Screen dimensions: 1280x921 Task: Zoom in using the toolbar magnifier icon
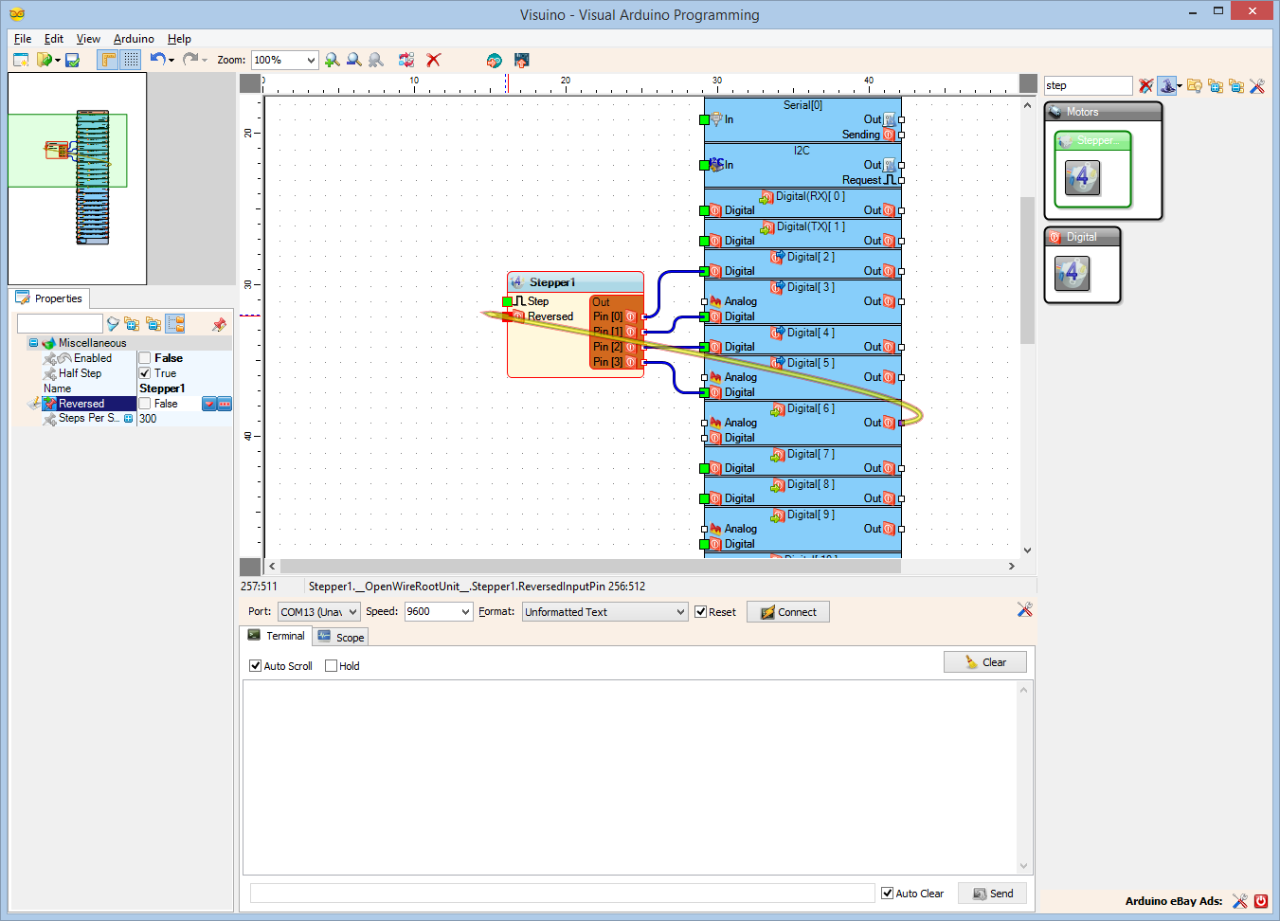pos(332,60)
